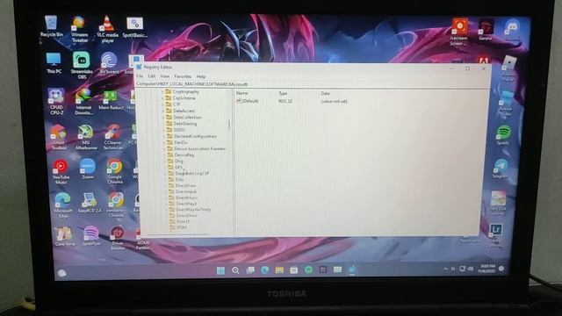
Task: Select the DirectInput registry key
Action: (186, 191)
